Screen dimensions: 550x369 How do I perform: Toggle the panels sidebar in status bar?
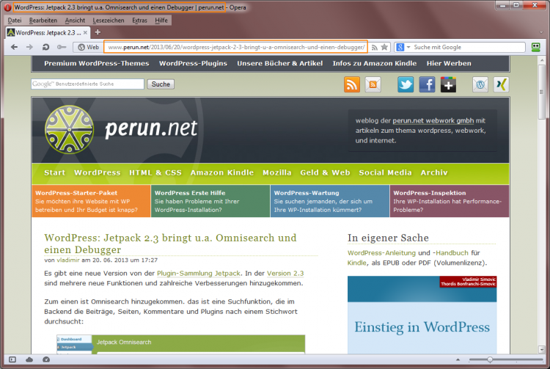click(x=12, y=359)
